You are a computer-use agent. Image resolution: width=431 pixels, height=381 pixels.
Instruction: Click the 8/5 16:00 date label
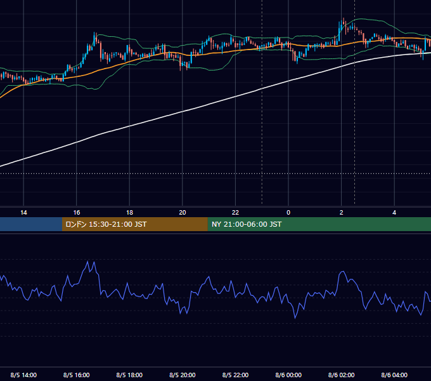pyautogui.click(x=77, y=375)
